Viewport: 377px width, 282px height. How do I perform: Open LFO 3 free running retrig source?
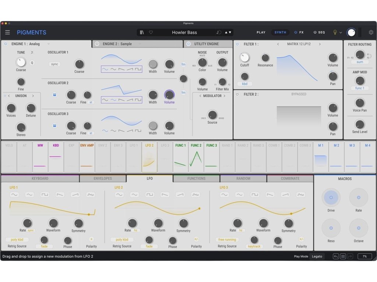click(226, 240)
